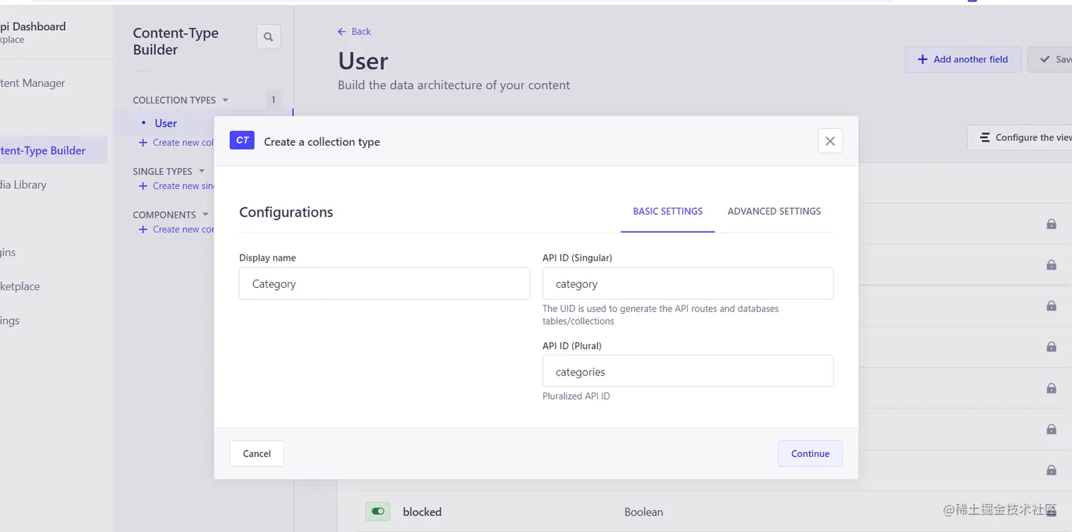Collapse the Components section

click(x=206, y=215)
